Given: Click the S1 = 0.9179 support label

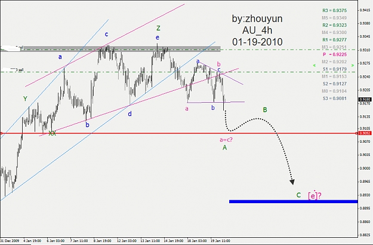Looking at the screenshot, I should pos(335,69).
